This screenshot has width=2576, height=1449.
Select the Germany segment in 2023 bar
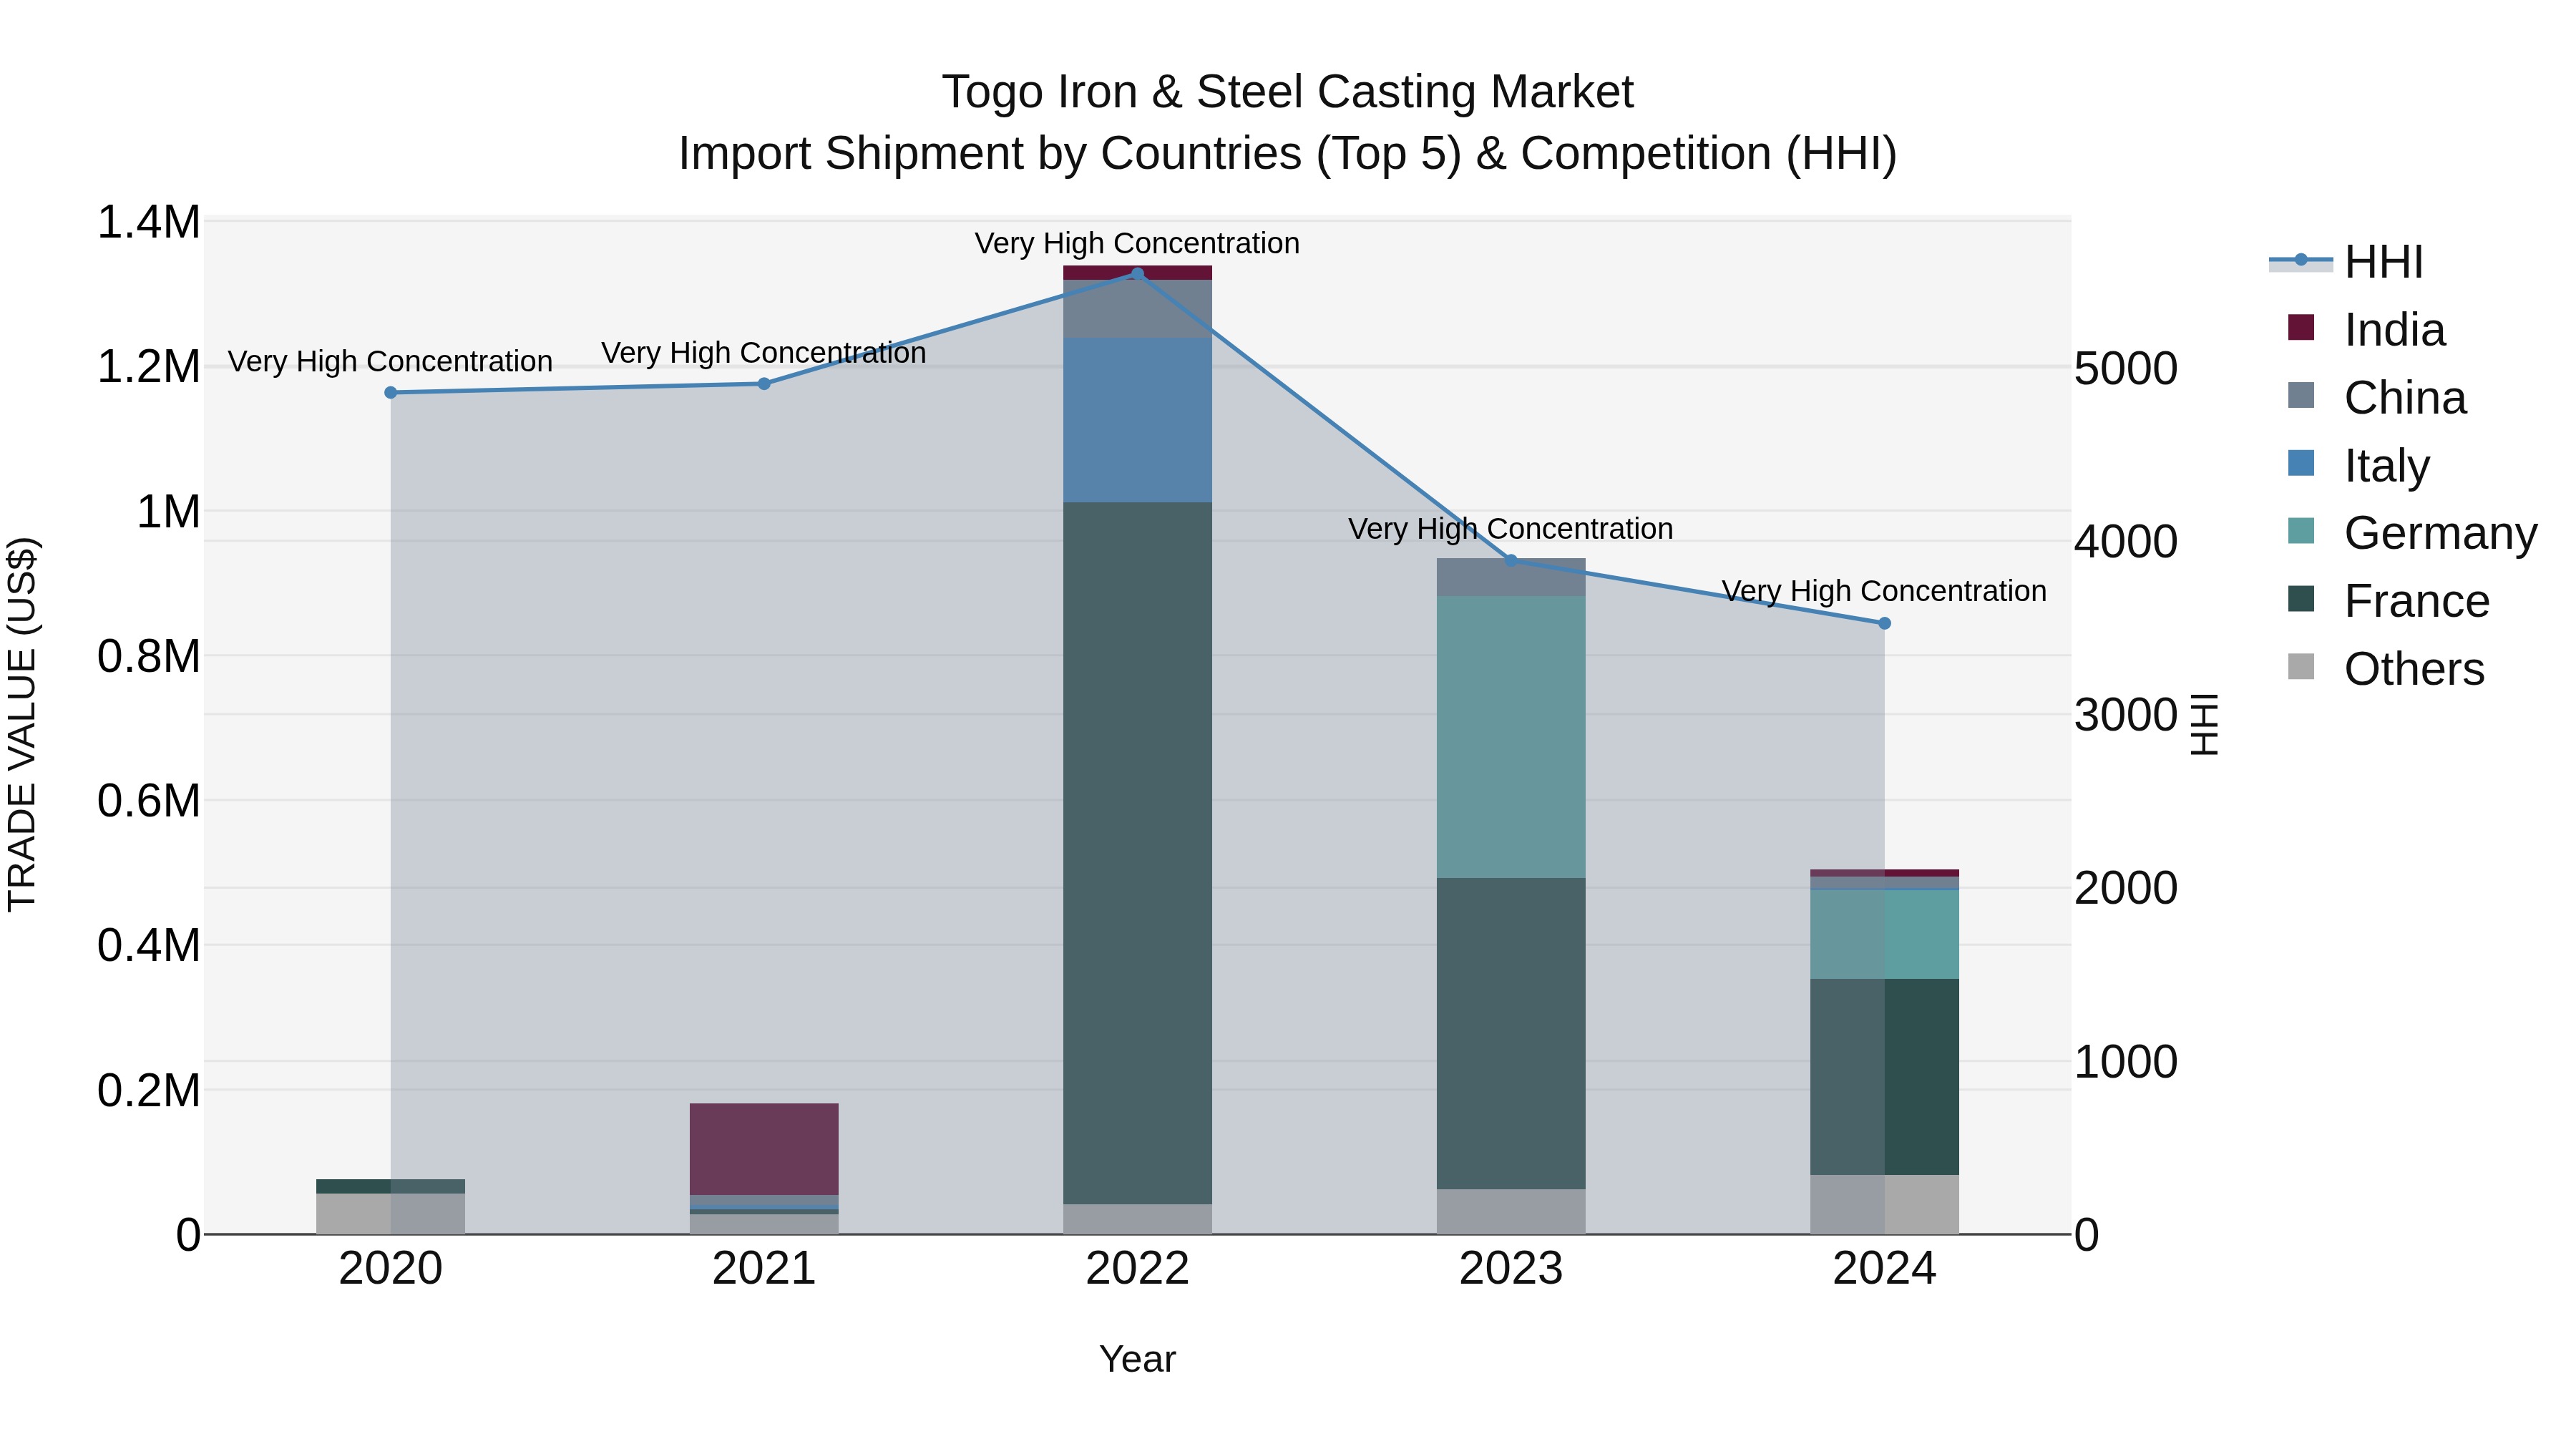(x=1511, y=737)
